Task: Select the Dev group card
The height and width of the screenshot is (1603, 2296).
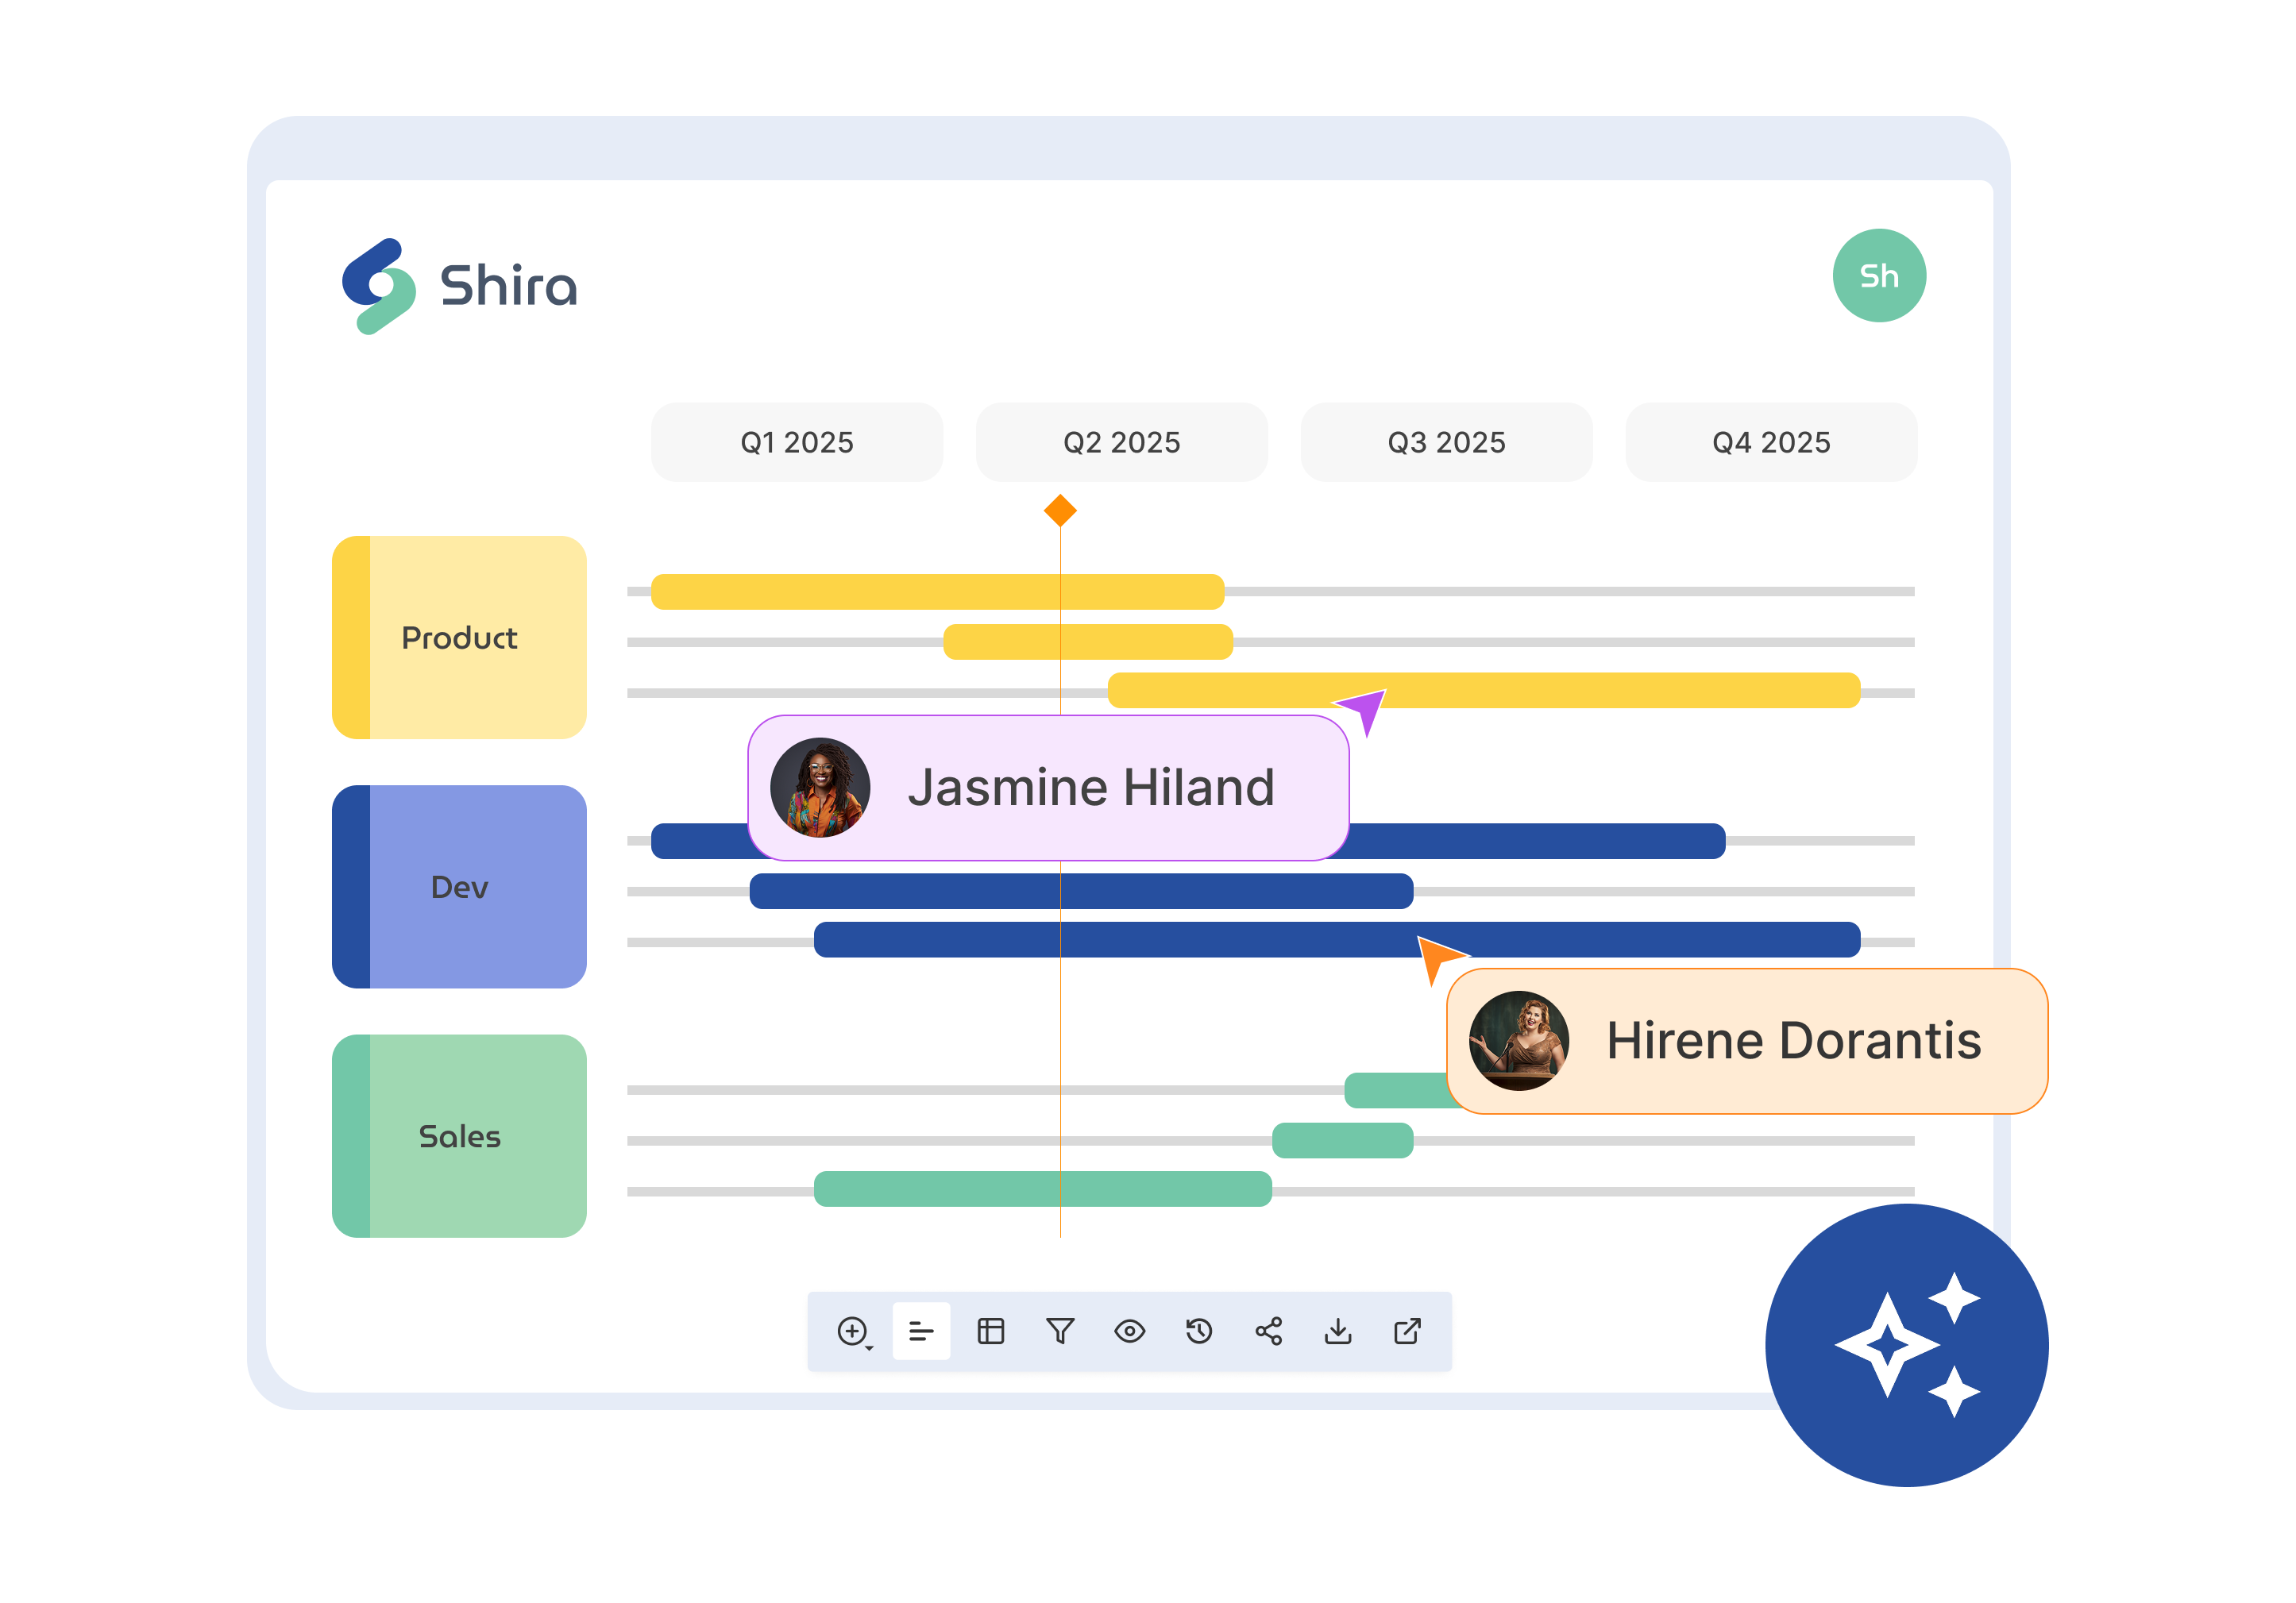Action: click(x=459, y=887)
